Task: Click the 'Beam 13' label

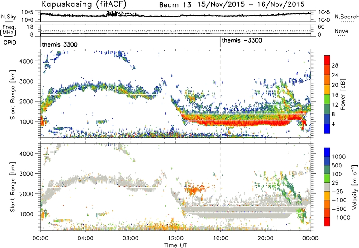Action: coord(175,5)
